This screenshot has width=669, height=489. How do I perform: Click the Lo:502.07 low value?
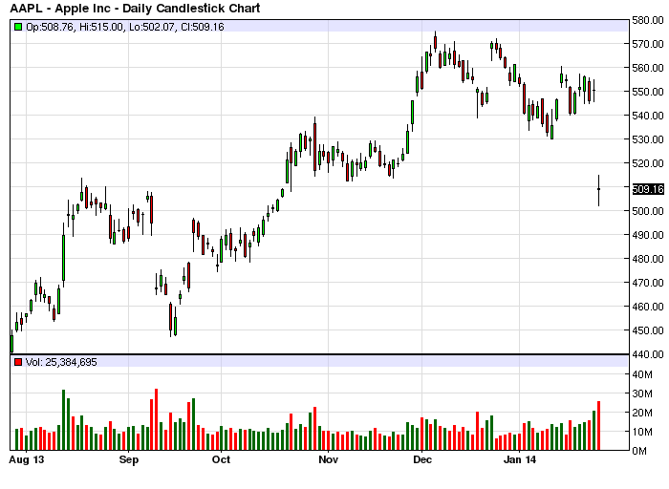pos(151,27)
